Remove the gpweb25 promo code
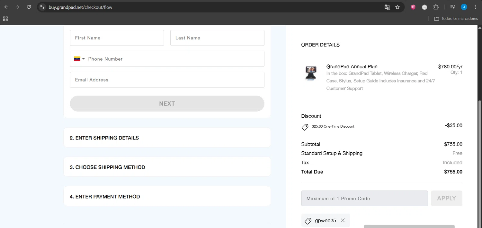The height and width of the screenshot is (228, 482). click(343, 220)
